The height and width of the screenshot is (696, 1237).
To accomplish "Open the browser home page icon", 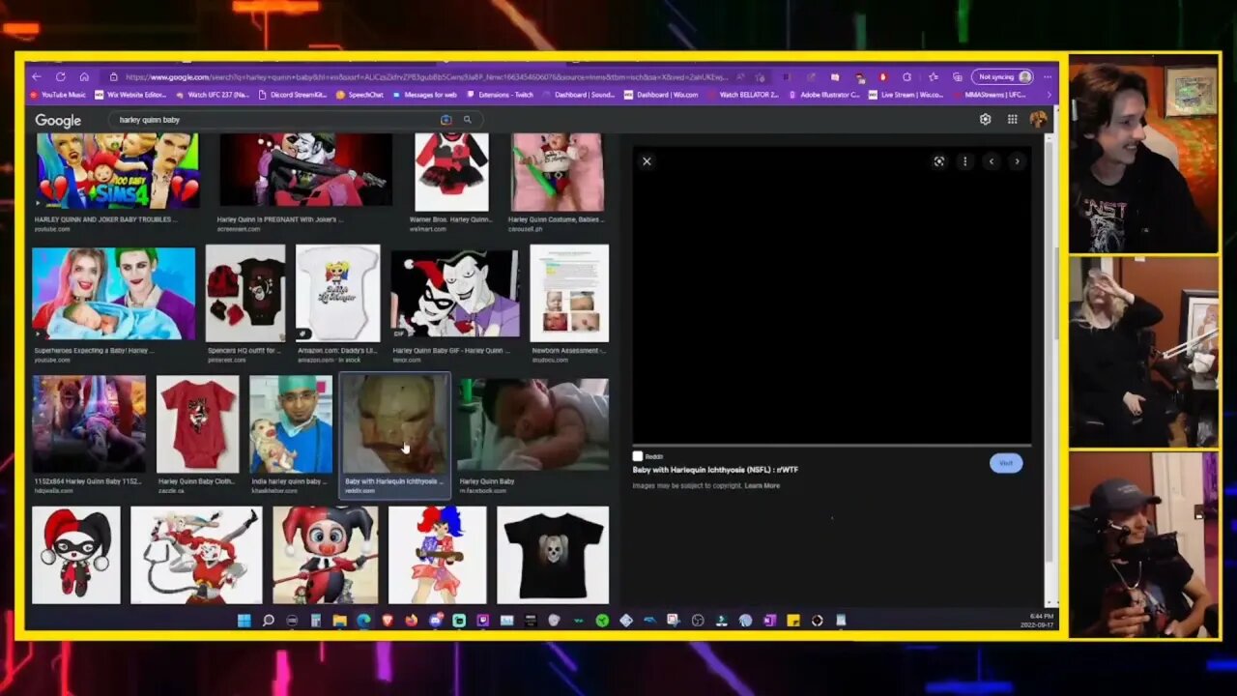I will click(84, 77).
